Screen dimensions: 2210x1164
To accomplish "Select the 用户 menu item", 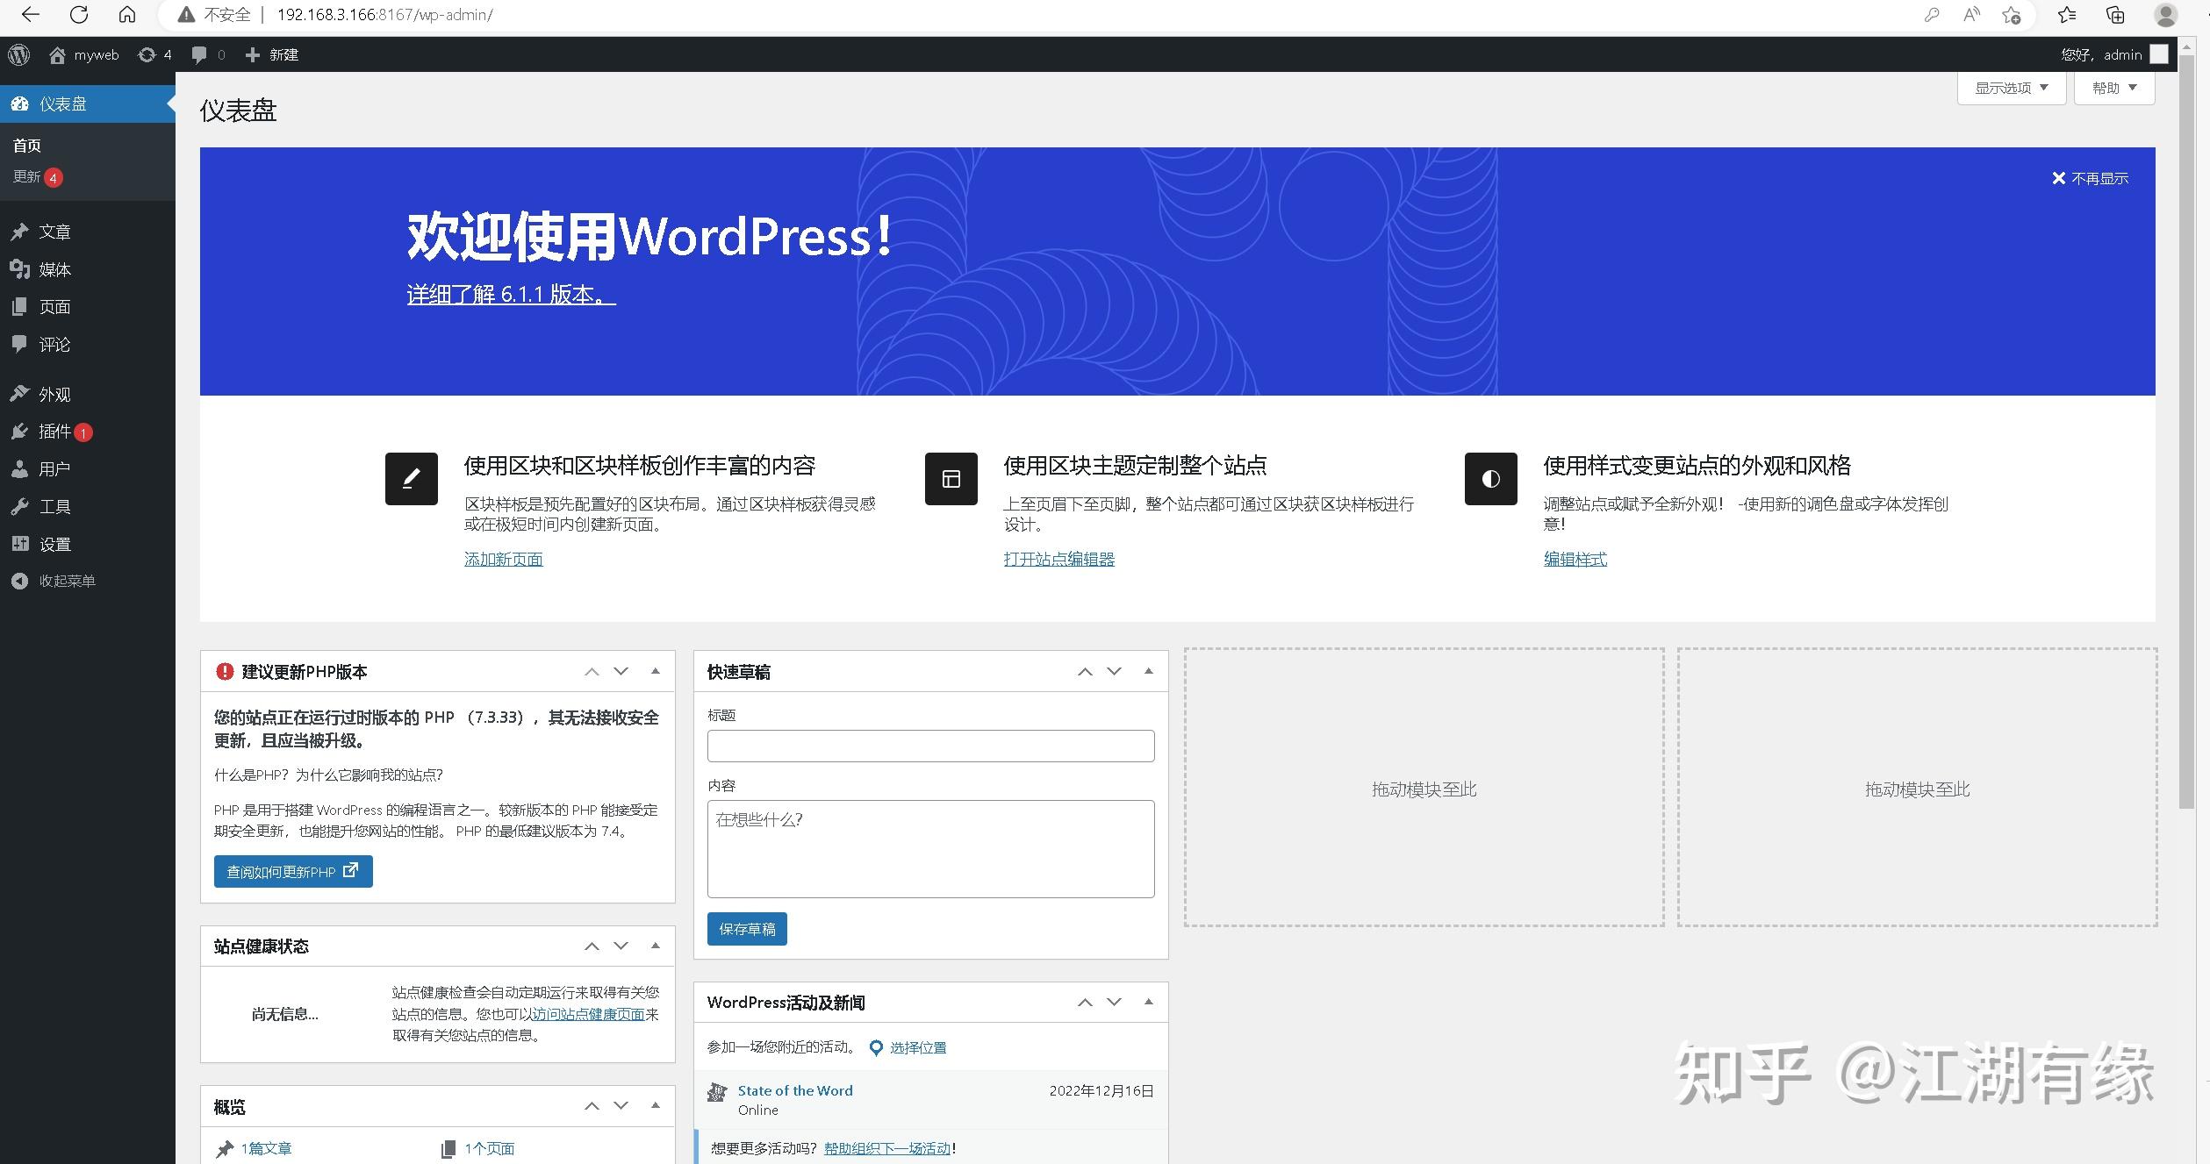I will point(21,468).
